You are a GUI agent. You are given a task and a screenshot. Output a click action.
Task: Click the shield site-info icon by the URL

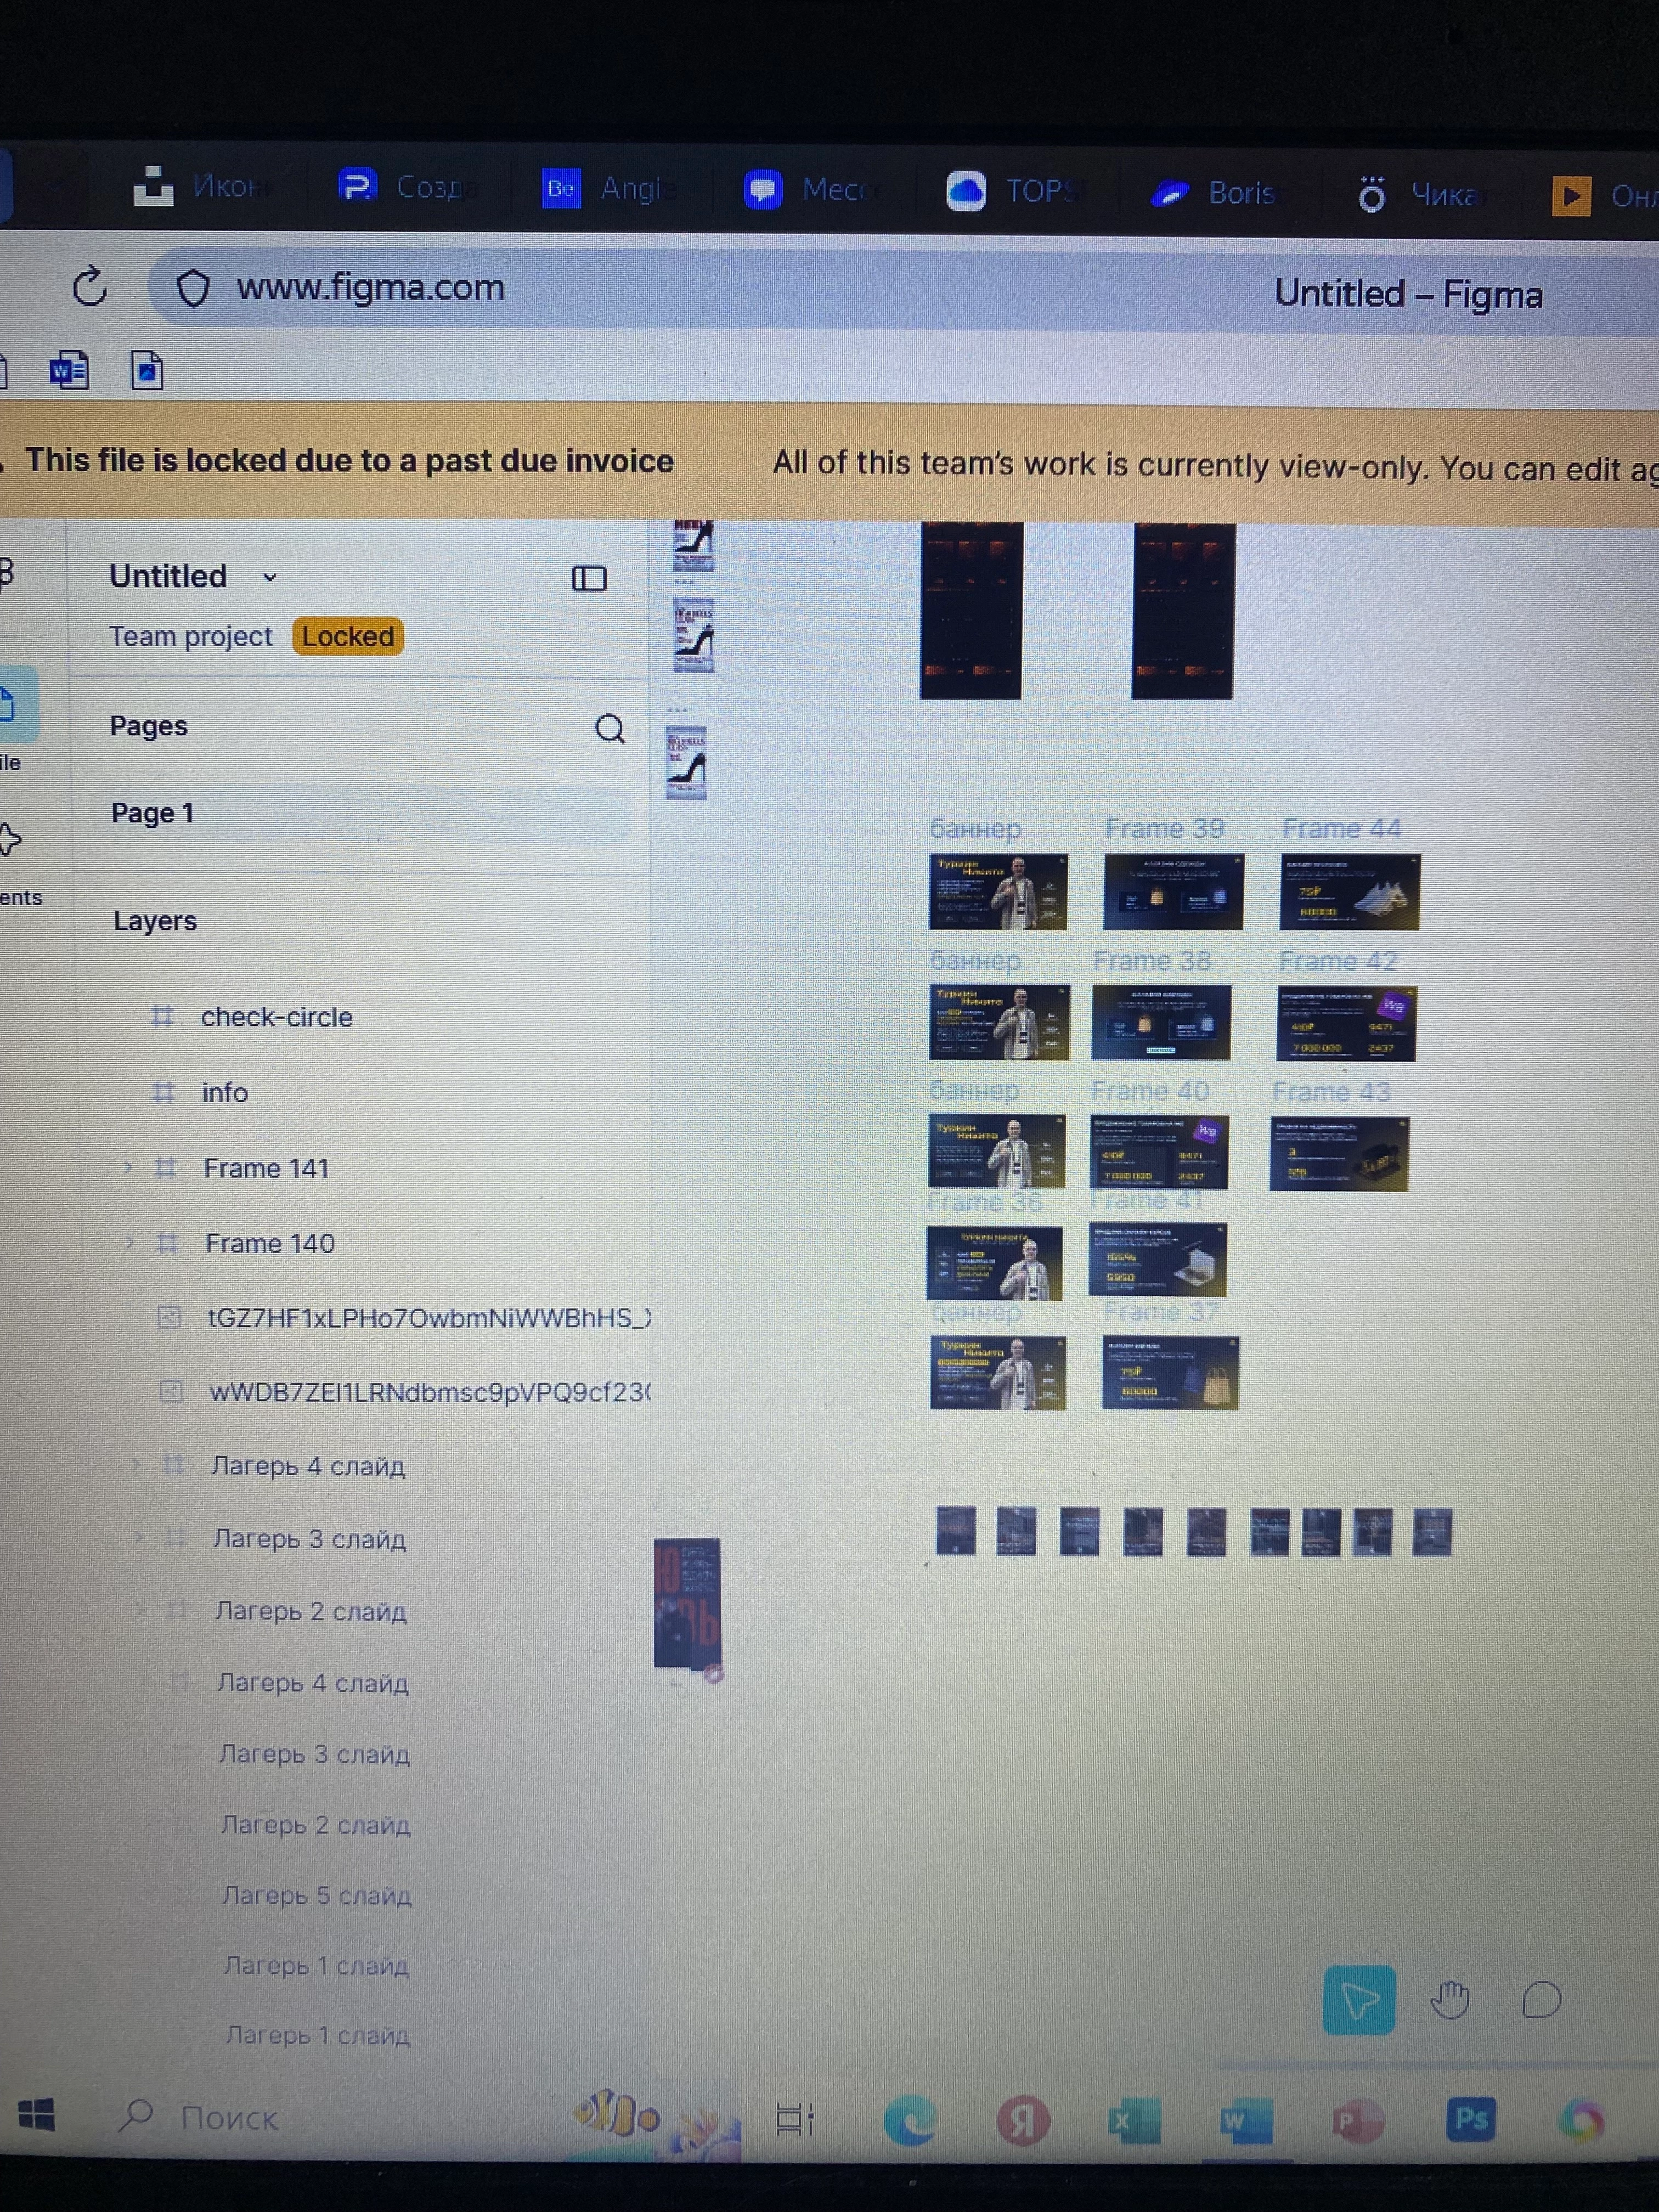193,289
